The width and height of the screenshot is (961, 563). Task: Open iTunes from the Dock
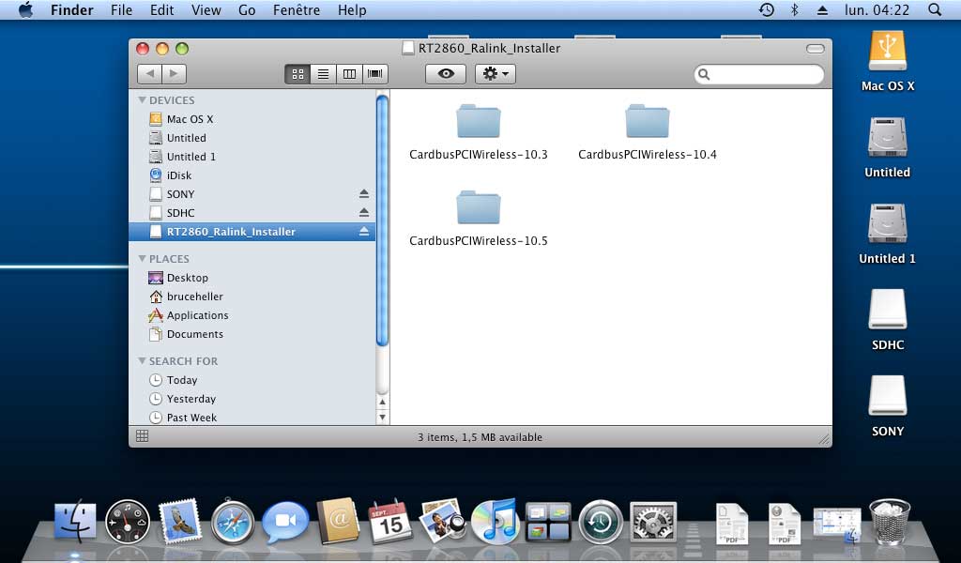(x=496, y=522)
